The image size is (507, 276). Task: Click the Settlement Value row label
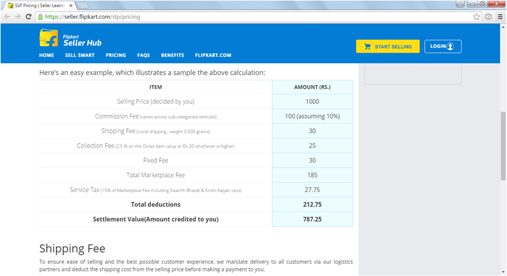pyautogui.click(x=156, y=219)
